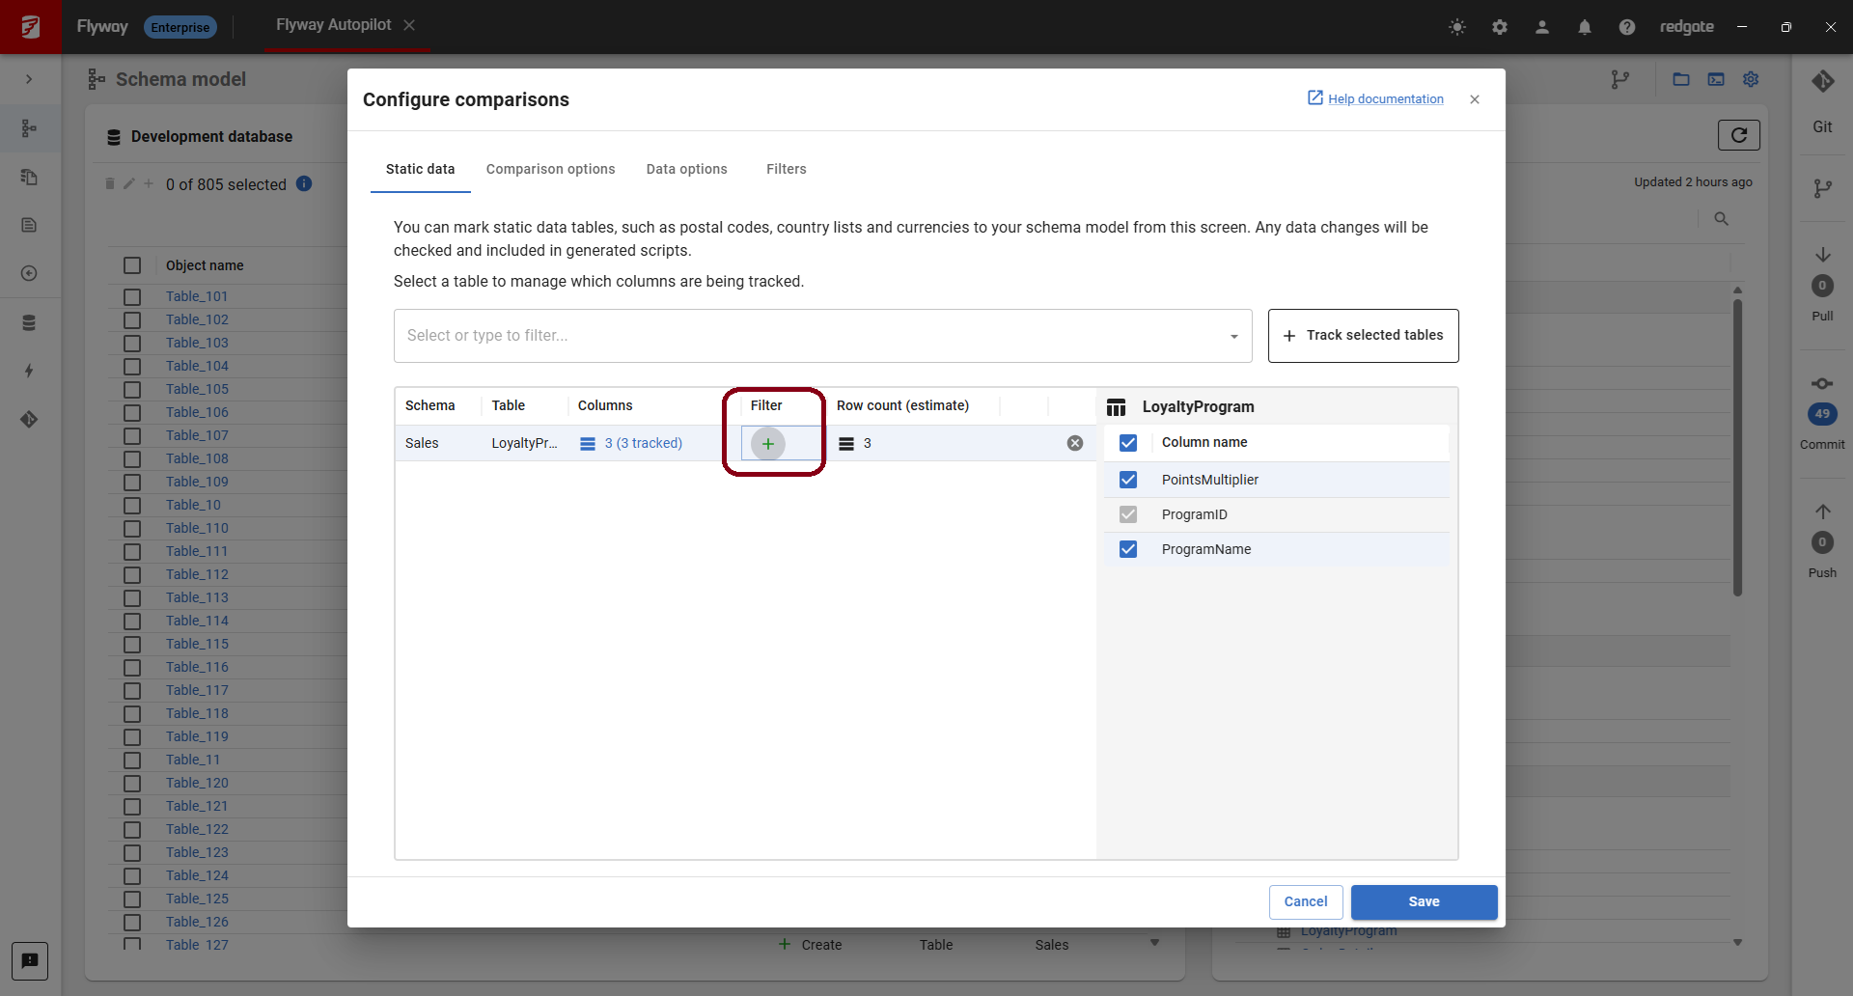The image size is (1853, 996).
Task: Uncheck the PointsMultiplier column
Action: coord(1128,480)
